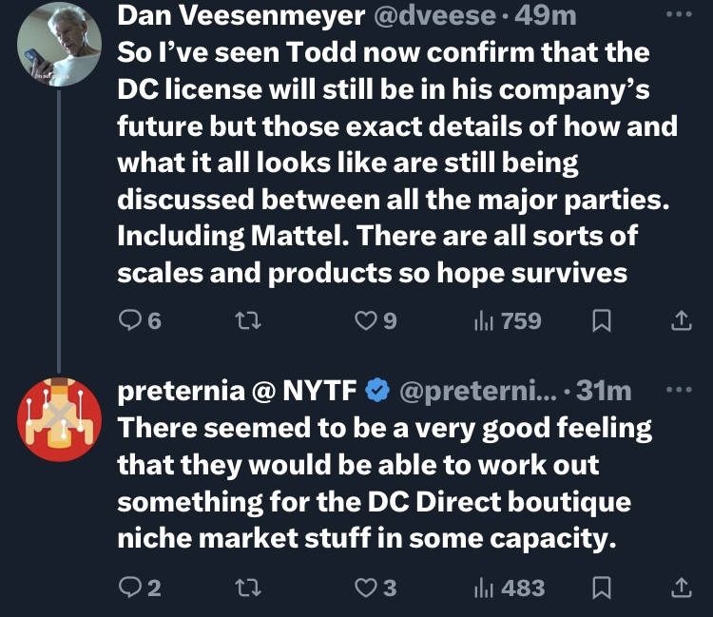Like Dan Veesenmeyer's tweet
Screen dimensions: 713x617
pos(366,321)
